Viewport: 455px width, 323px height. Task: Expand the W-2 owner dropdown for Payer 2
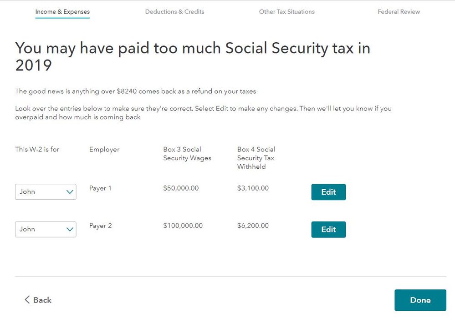coord(46,229)
